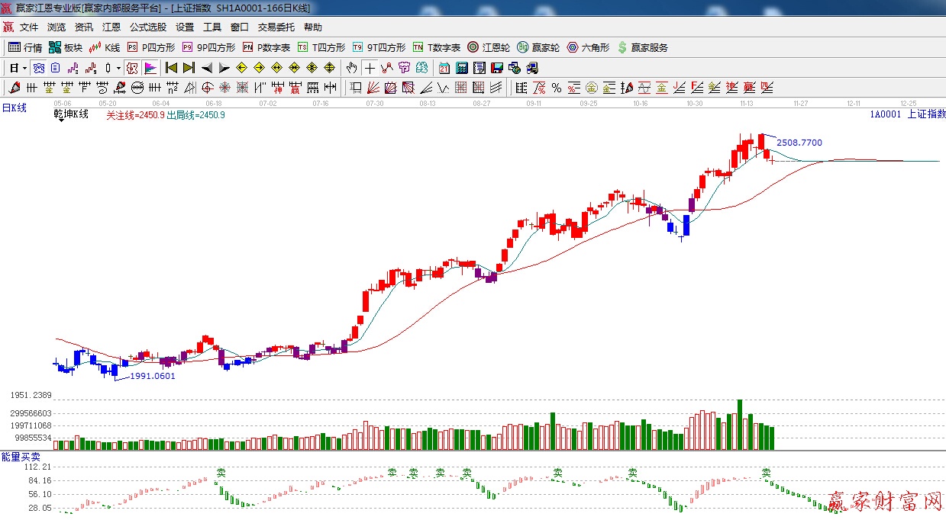Open the 赢家服务 dollar-sign service
This screenshot has width=946, height=520.
coord(642,47)
